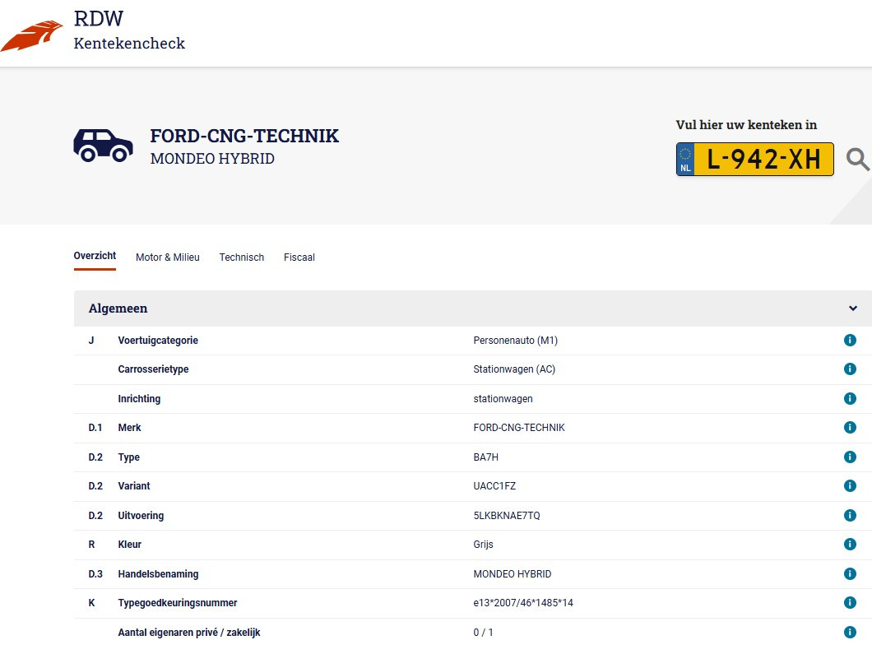The height and width of the screenshot is (654, 872).
Task: Click the 0 / 1 owners value
Action: pyautogui.click(x=483, y=633)
